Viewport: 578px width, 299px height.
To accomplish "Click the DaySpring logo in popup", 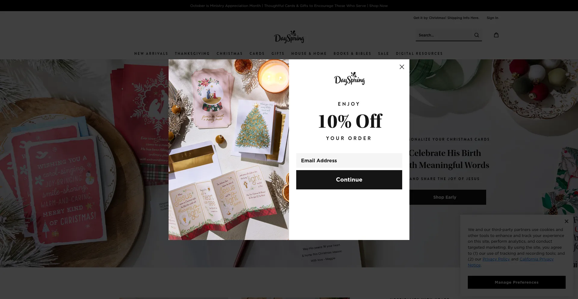I will click(349, 79).
